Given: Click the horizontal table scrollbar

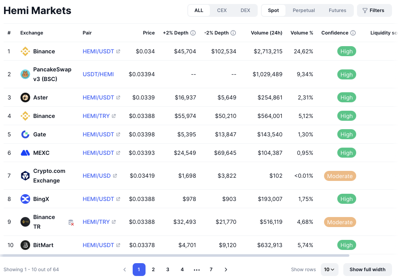Looking at the screenshot, I should [x=174, y=256].
